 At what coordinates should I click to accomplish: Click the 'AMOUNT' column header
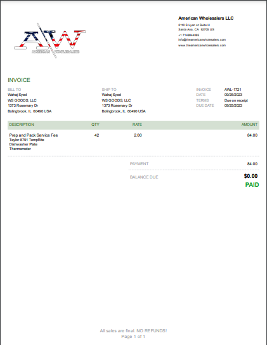pyautogui.click(x=249, y=125)
